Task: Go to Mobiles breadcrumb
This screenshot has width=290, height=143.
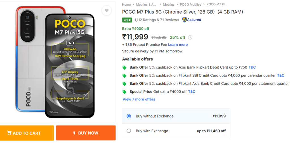Action: (x=169, y=5)
